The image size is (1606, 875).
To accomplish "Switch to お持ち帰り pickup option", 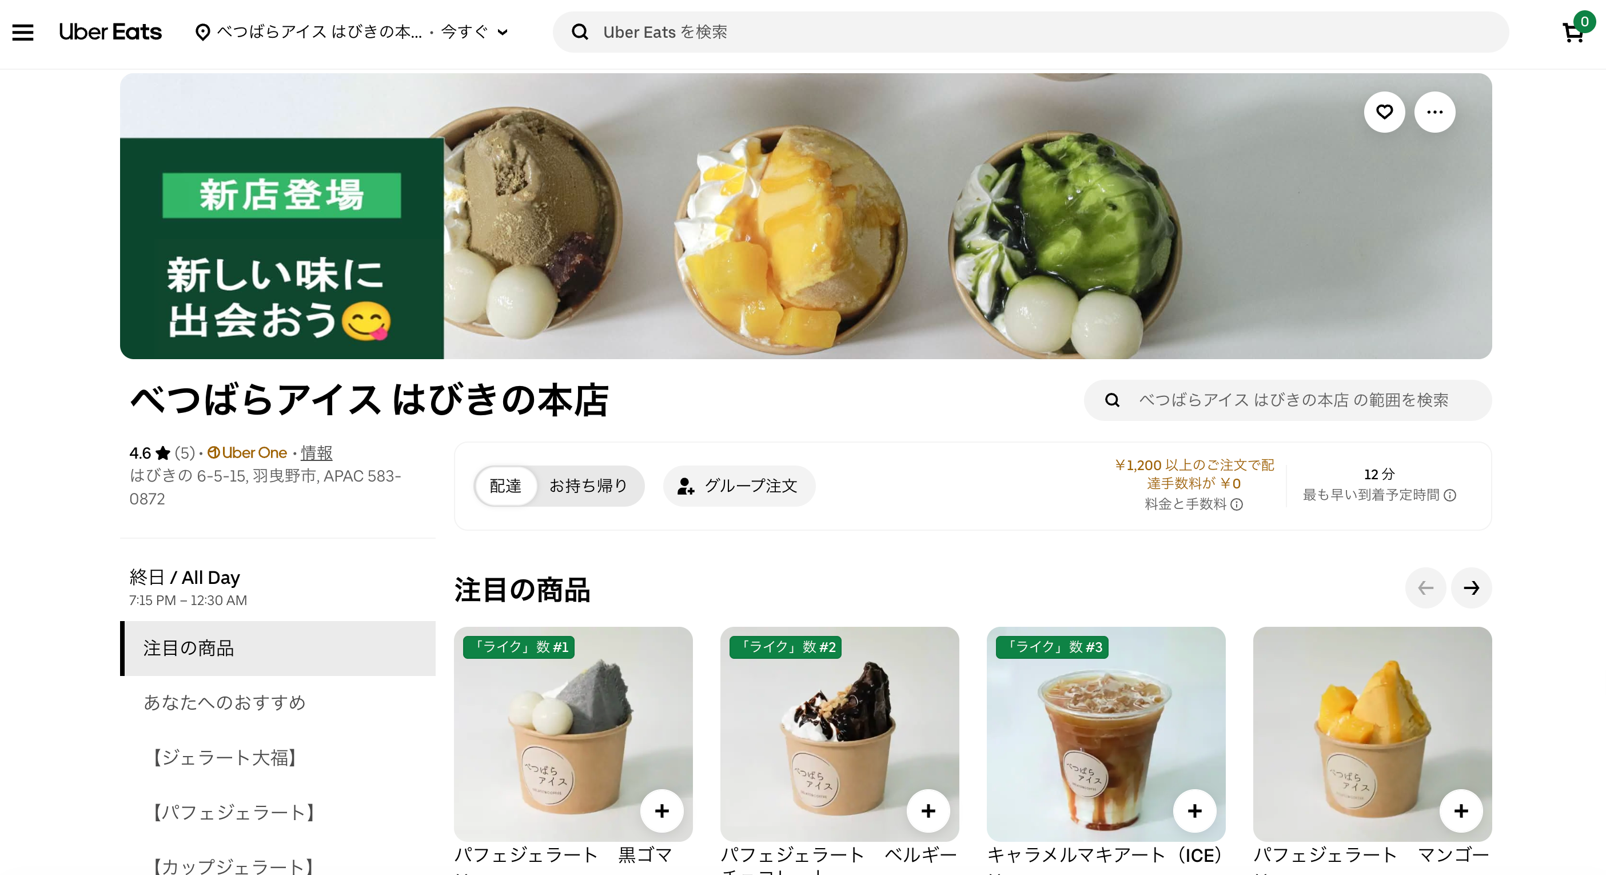I will [588, 485].
